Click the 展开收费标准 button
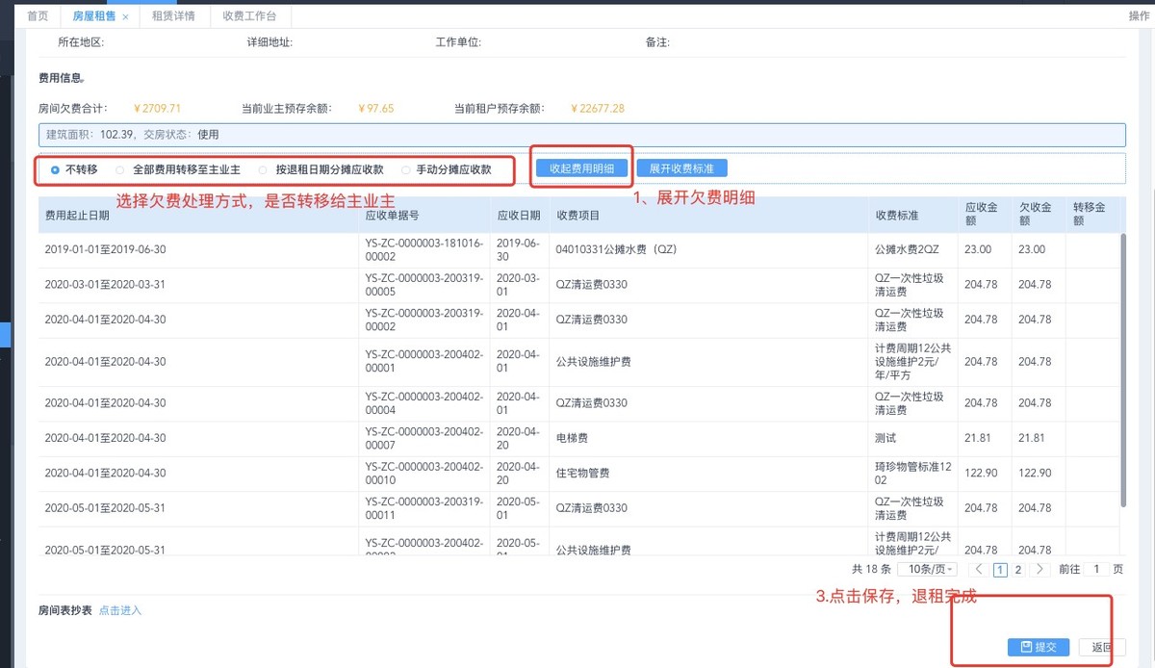The image size is (1155, 668). 681,168
